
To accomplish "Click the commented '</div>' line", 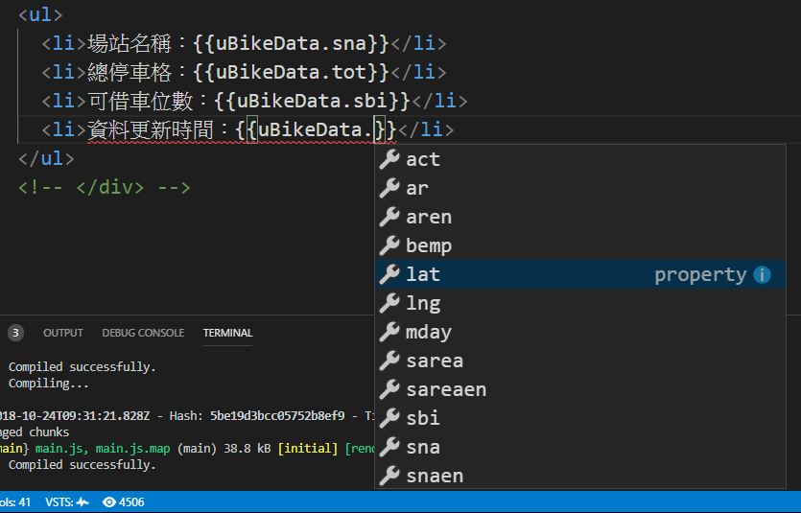I will coord(105,187).
